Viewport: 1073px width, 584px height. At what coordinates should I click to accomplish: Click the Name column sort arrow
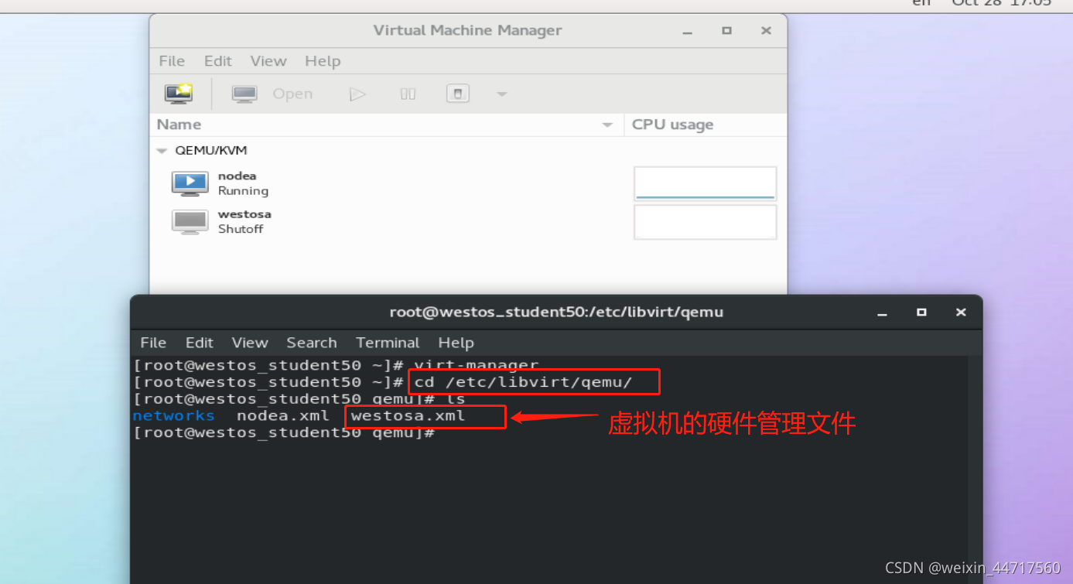click(x=607, y=125)
